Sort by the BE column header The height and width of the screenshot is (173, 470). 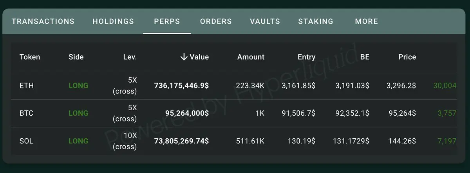(365, 57)
